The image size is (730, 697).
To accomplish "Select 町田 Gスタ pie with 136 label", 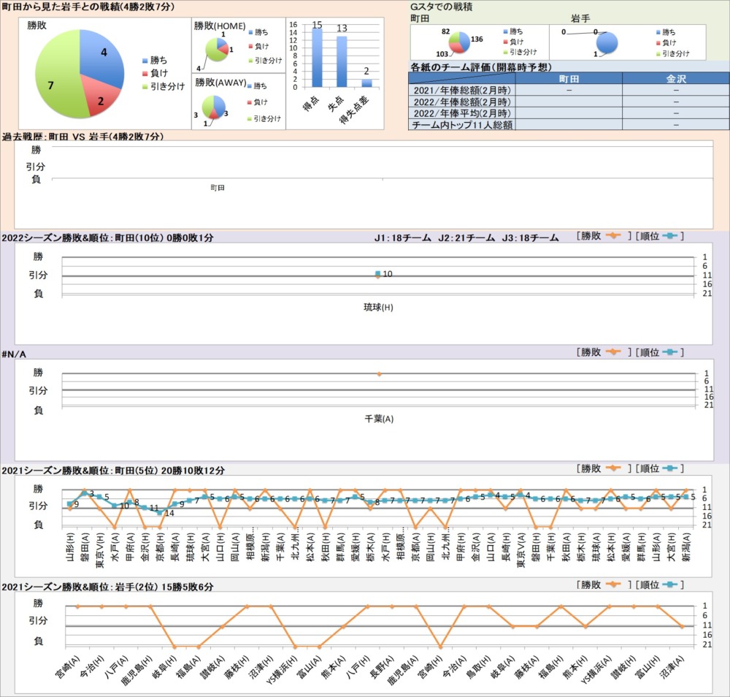I will [460, 42].
